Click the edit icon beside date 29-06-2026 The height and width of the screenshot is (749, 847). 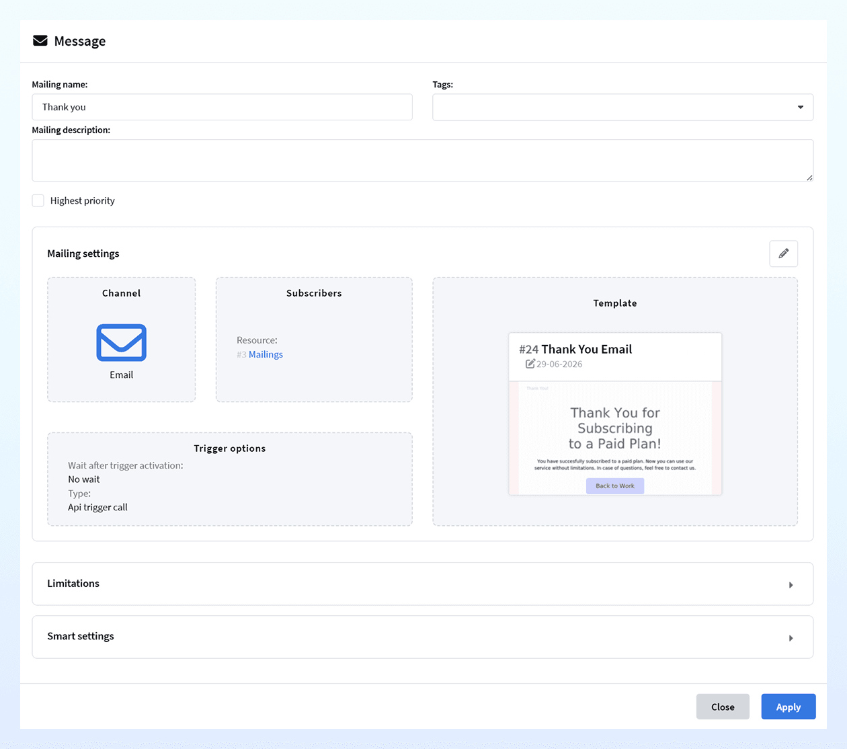click(530, 364)
